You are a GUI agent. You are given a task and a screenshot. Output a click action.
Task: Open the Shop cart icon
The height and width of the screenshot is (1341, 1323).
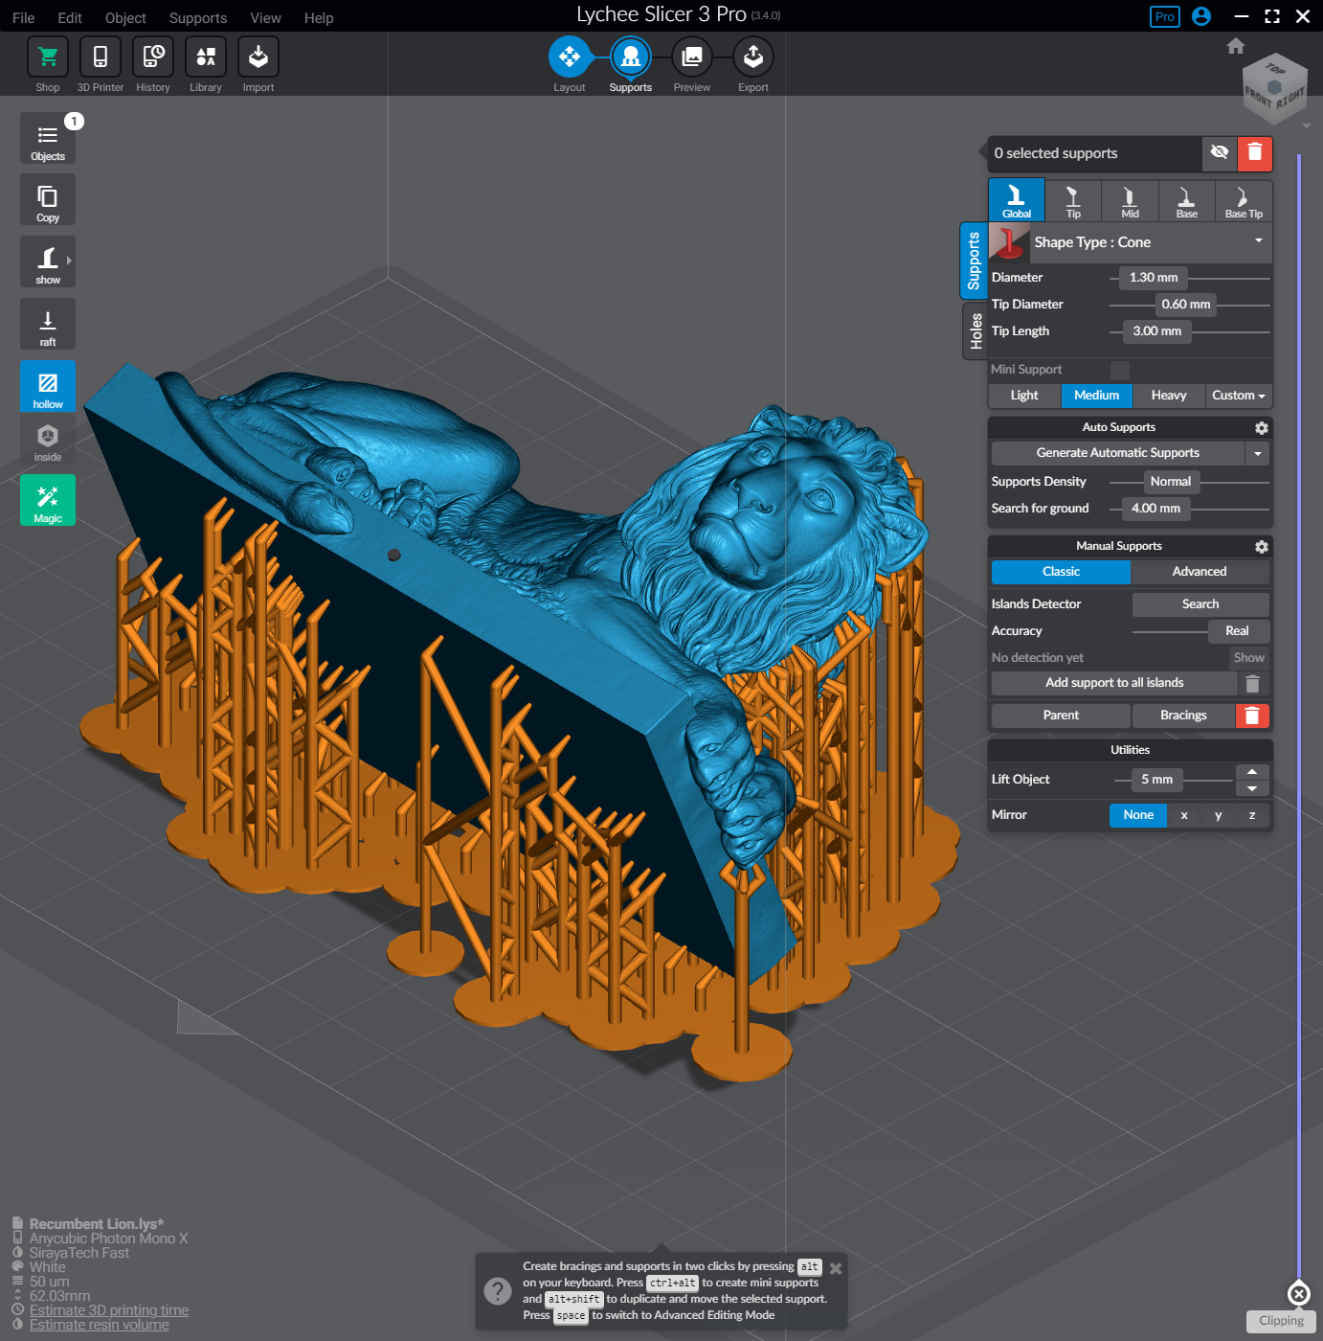(x=48, y=57)
